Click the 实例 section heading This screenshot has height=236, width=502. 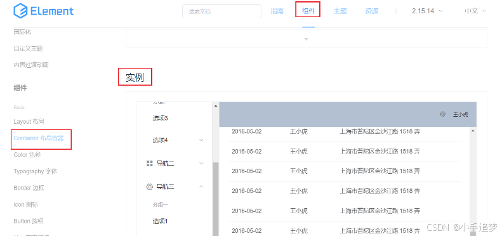pos(135,77)
